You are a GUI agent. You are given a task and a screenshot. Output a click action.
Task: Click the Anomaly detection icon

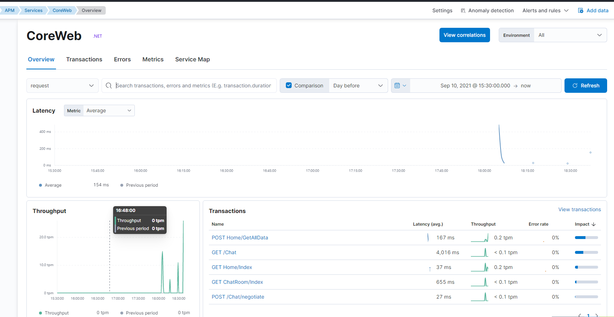(463, 11)
